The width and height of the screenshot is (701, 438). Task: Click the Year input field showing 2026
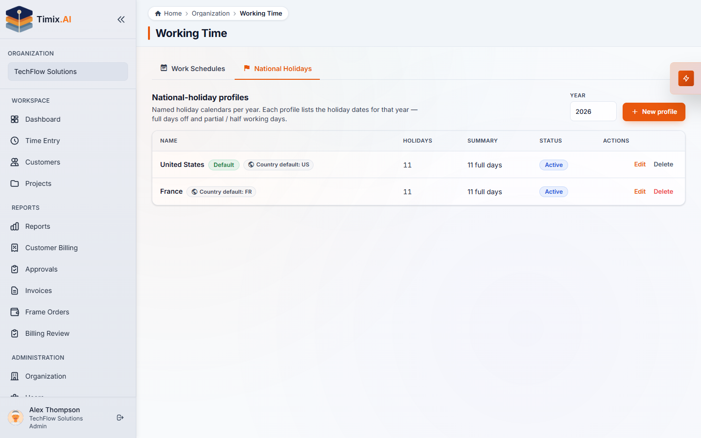[593, 111]
